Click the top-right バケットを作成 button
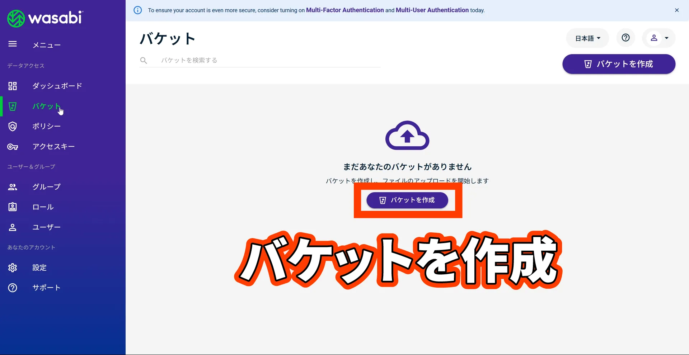Viewport: 689px width, 355px height. tap(619, 64)
